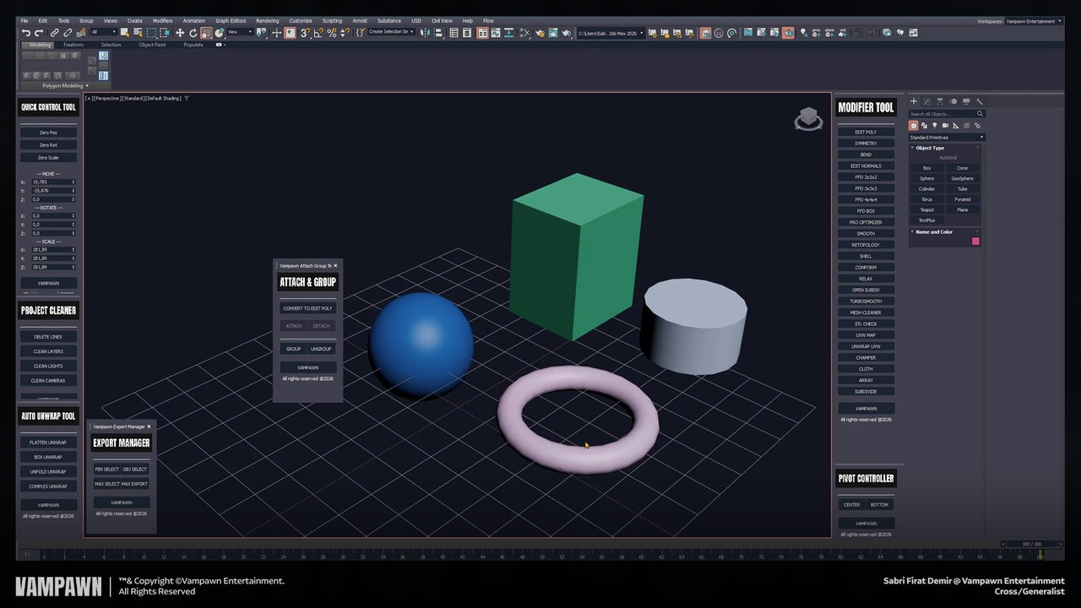This screenshot has height=608, width=1081.
Task: Expand the Polygon Modeling panel dropdown
Action: tap(65, 85)
